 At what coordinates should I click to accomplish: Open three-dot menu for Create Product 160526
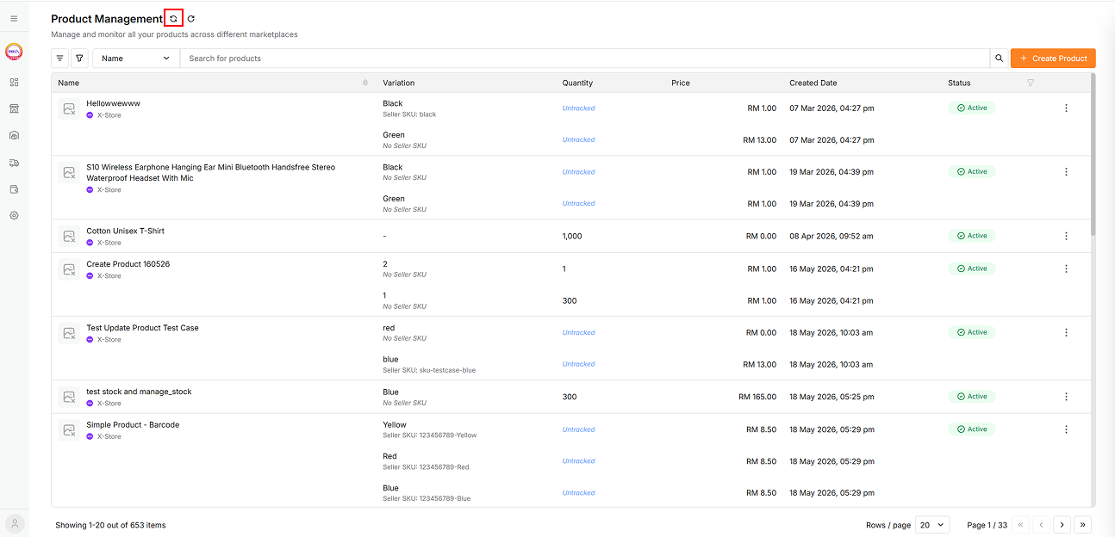coord(1066,268)
